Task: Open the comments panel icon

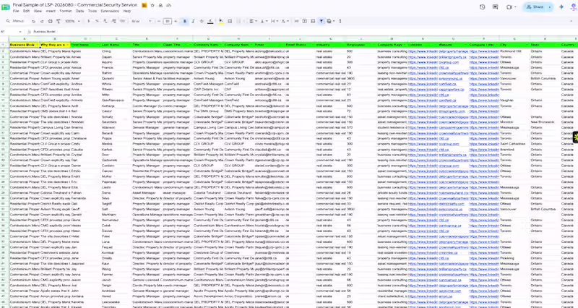Action: click(x=496, y=7)
